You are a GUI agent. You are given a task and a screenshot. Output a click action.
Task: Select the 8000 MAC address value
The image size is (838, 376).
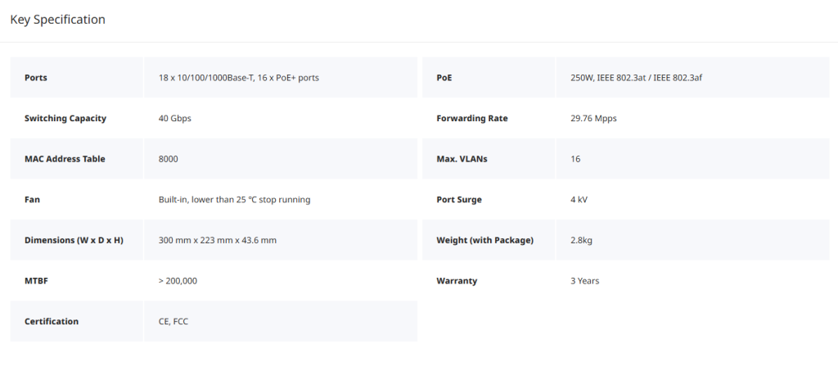(168, 159)
